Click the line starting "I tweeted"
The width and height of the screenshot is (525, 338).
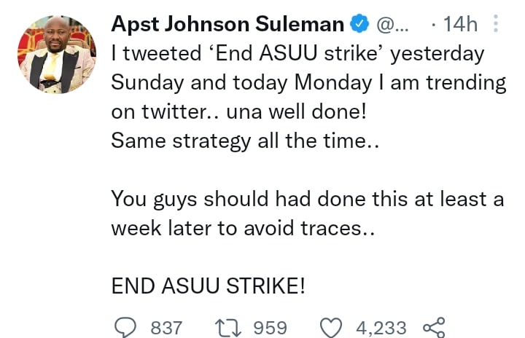298,54
